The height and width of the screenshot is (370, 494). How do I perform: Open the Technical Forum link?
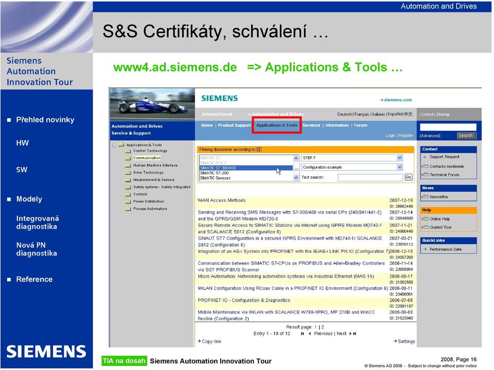click(444, 175)
